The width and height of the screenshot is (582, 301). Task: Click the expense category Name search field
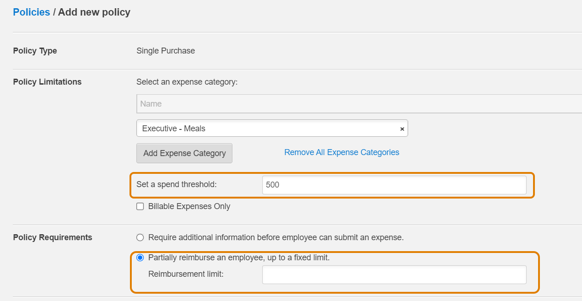[x=359, y=104]
